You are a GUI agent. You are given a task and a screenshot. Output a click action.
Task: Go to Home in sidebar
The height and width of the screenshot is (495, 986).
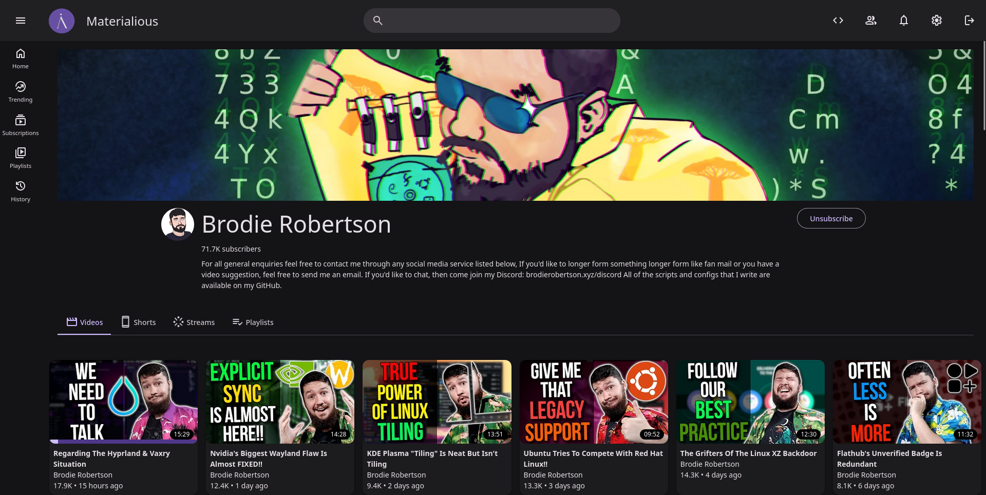(x=21, y=59)
